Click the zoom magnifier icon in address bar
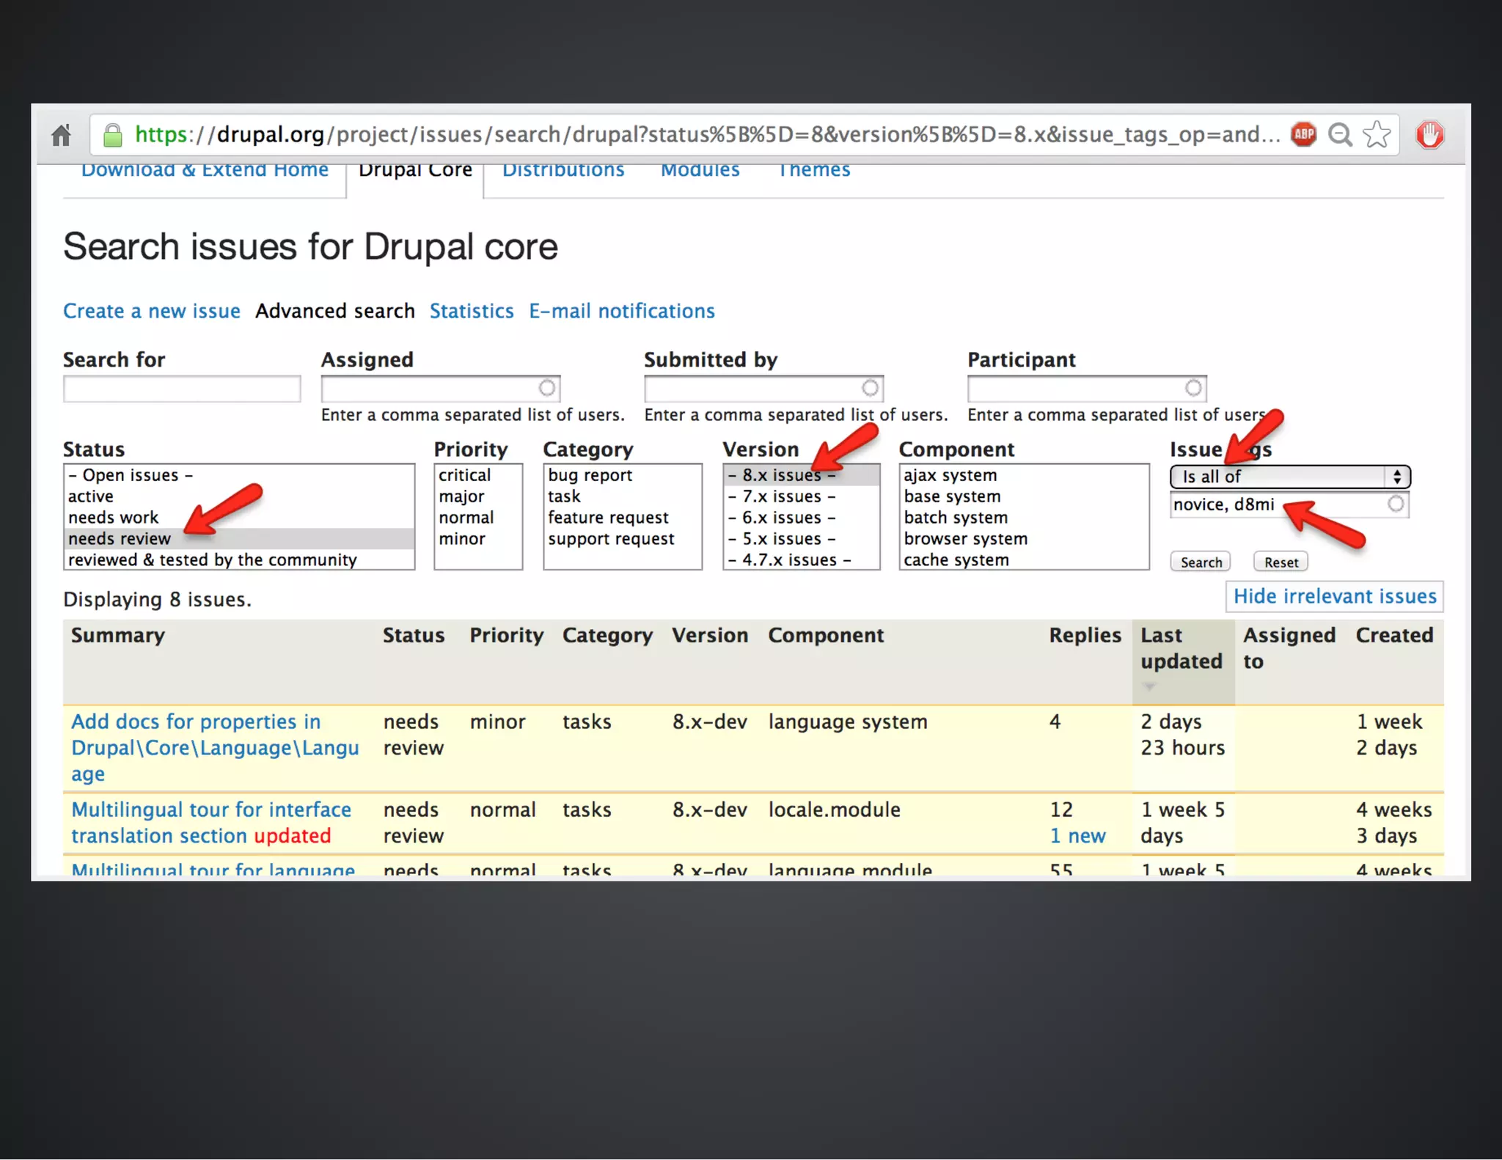The height and width of the screenshot is (1160, 1502). pyautogui.click(x=1340, y=135)
